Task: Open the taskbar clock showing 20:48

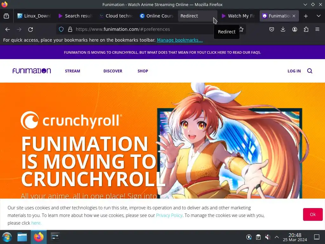Action: point(295,237)
